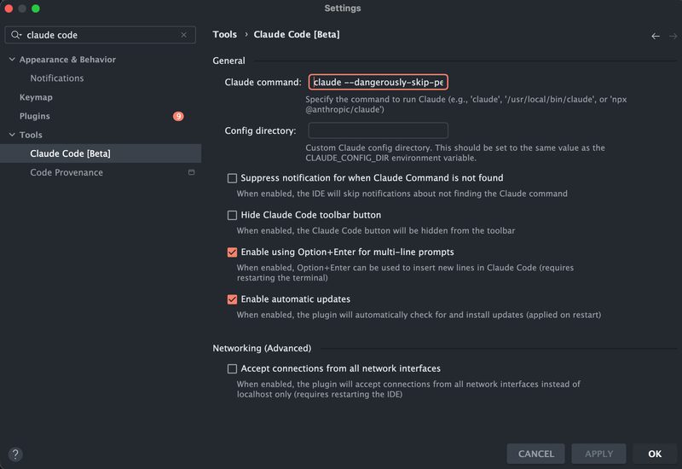The height and width of the screenshot is (469, 682).
Task: Navigate back with the left arrow
Action: [656, 36]
